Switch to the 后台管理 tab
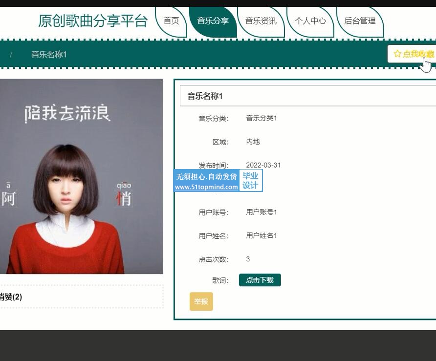 coord(360,21)
